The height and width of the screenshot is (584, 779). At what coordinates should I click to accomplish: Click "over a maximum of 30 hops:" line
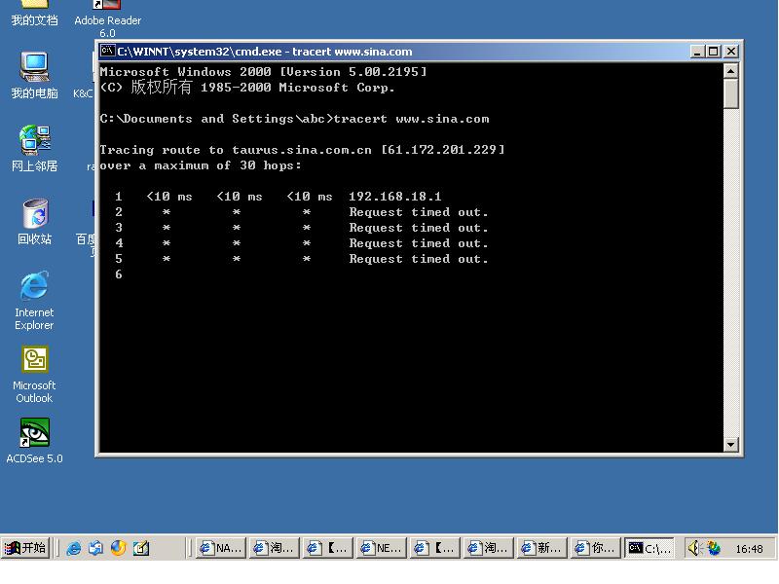coord(201,165)
